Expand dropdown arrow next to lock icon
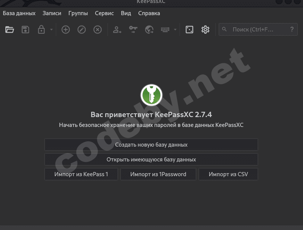This screenshot has height=230, width=303. coord(51,30)
